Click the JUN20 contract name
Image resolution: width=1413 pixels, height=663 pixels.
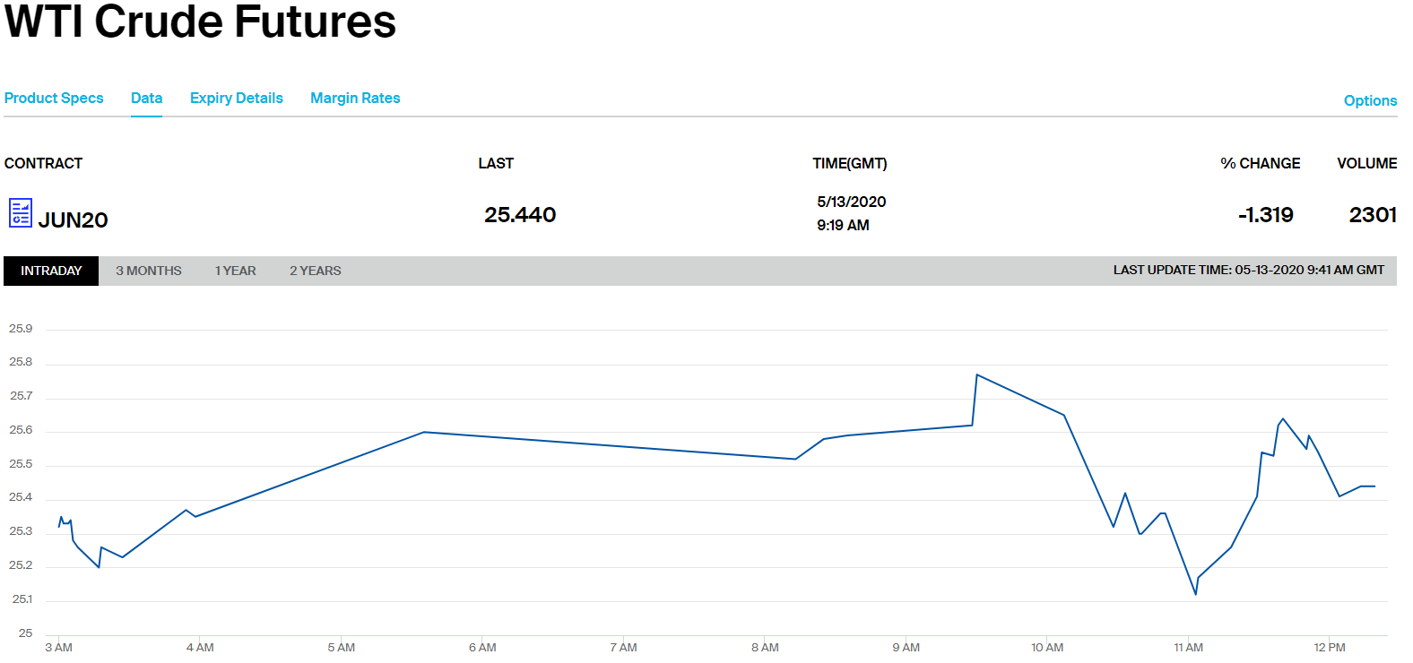(x=73, y=220)
